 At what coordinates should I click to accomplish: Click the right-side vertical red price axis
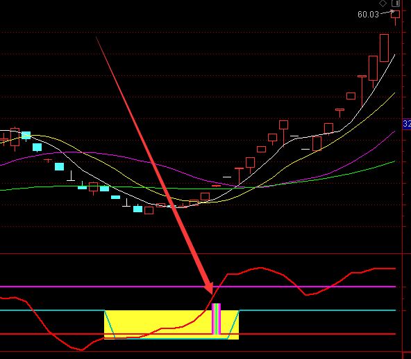click(x=403, y=179)
